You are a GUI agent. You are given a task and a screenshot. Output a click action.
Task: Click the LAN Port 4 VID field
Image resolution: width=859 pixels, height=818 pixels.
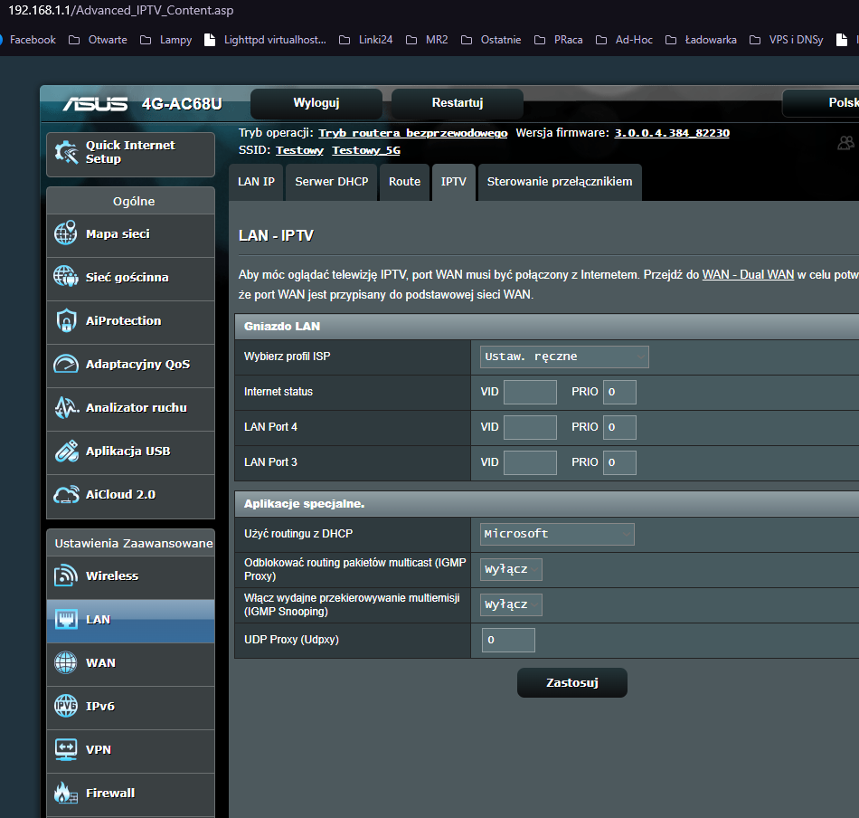pos(530,427)
